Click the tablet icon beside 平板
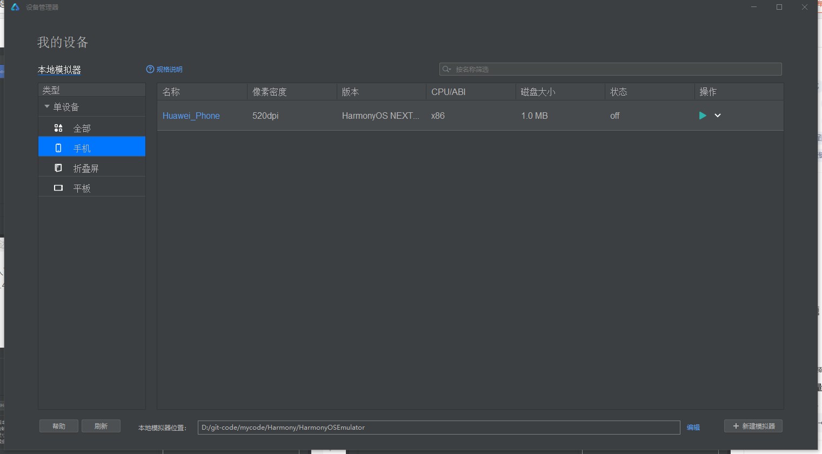This screenshot has width=822, height=454. point(58,188)
